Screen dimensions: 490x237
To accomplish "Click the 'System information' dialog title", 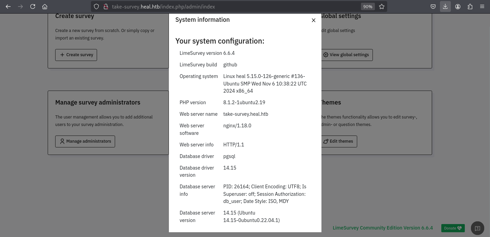I will tap(203, 20).
